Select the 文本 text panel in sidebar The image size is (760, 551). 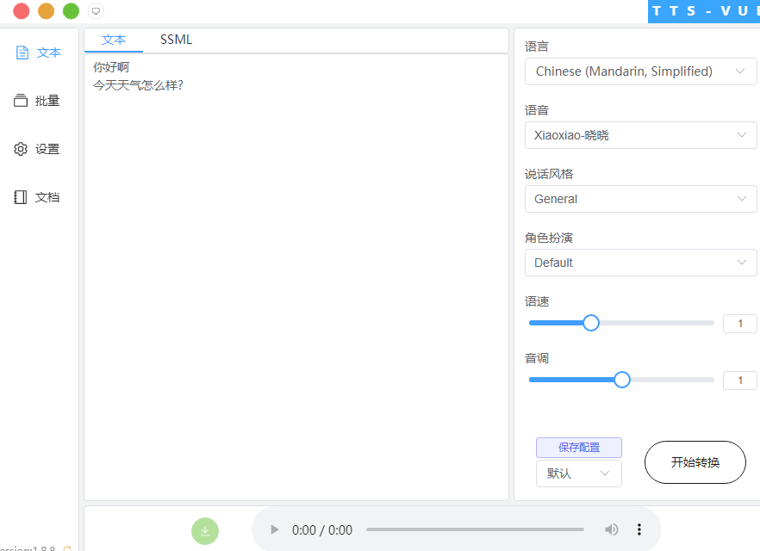point(38,52)
